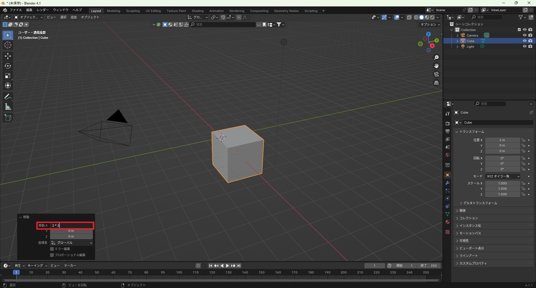This screenshot has height=288, width=536.
Task: Open Modifiers wrench tab in Properties
Action: click(447, 183)
